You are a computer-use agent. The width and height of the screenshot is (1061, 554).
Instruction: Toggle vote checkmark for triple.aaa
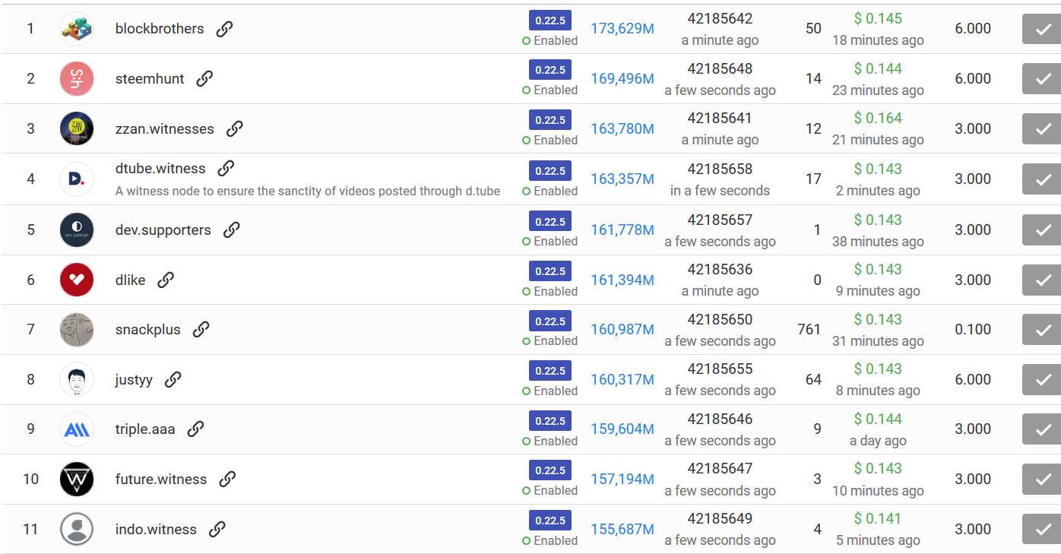click(1042, 429)
